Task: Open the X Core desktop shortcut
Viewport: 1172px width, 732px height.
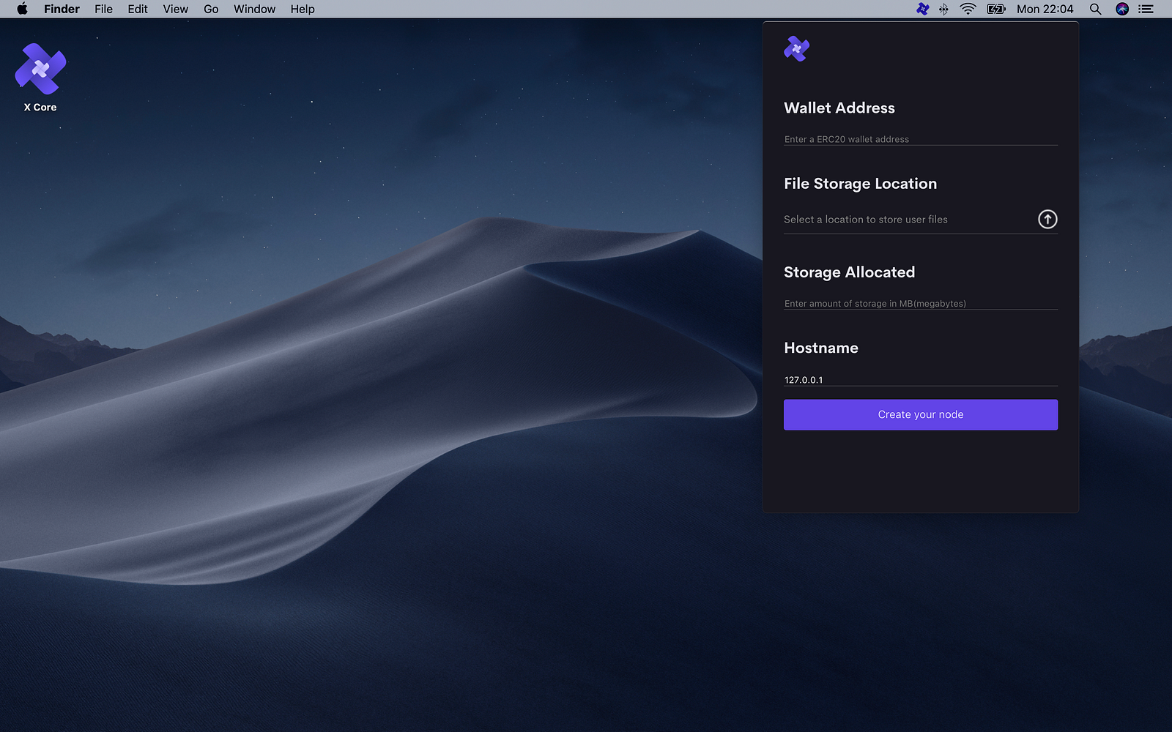Action: (40, 70)
